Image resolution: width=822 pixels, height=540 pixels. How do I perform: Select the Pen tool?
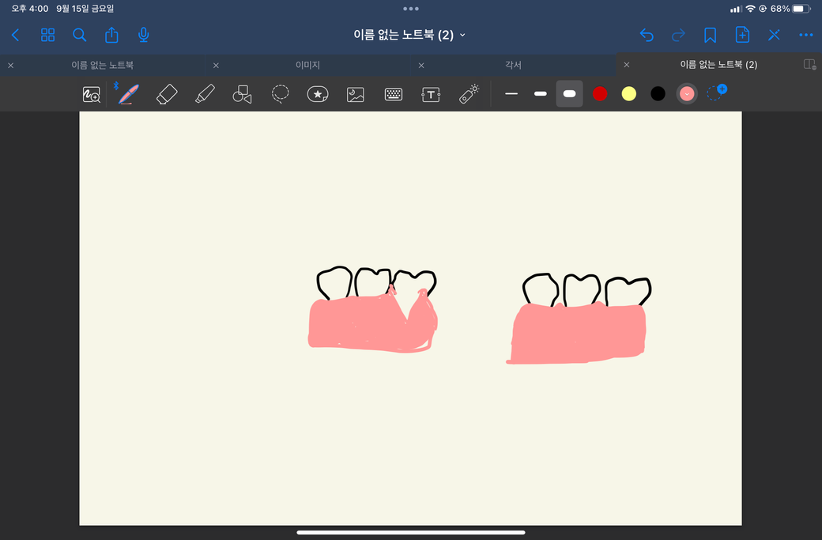coord(127,94)
